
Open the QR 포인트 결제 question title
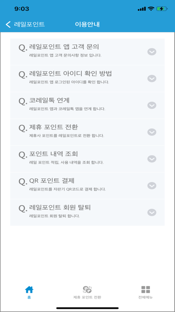click(52, 181)
